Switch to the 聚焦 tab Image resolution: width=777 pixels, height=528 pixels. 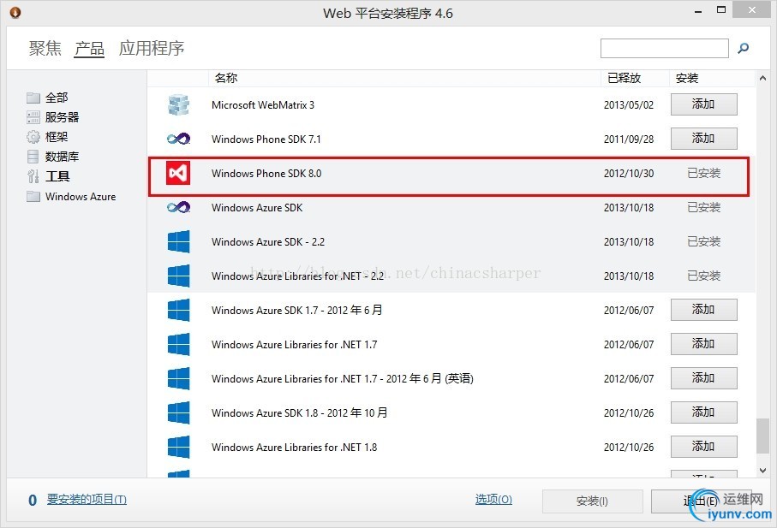[x=45, y=48]
